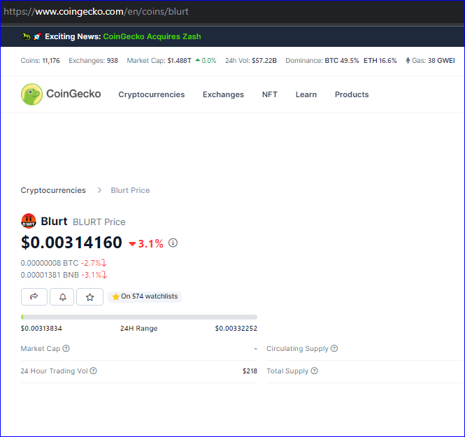
Task: Open the Learn nav menu
Action: point(306,94)
